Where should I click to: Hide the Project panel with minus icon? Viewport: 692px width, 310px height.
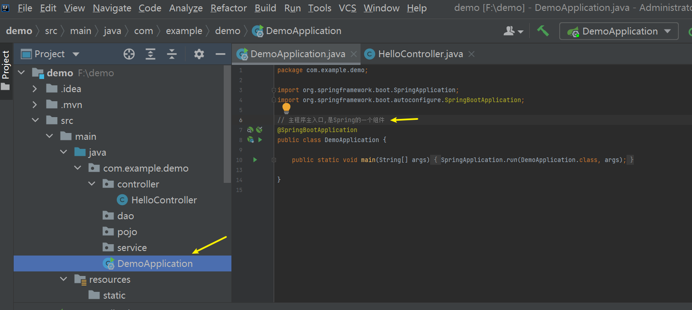[x=221, y=54]
